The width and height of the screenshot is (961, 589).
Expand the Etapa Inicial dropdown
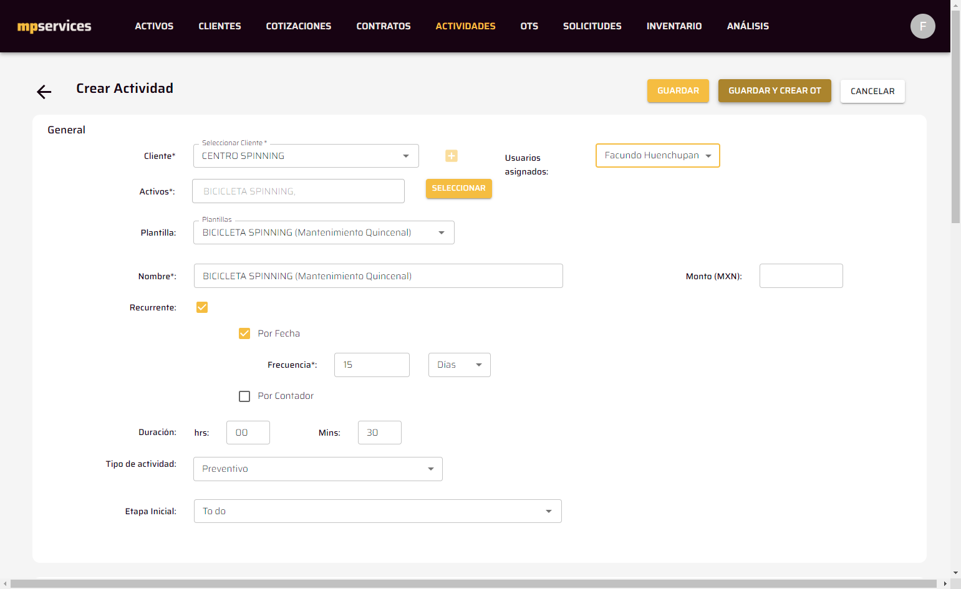378,511
